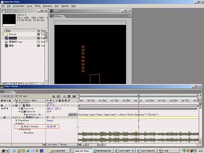Toggle video visibility of 黄条 layer
The image size is (204, 153).
(2, 105)
